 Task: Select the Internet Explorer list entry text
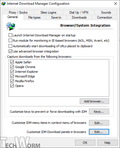point(27,72)
